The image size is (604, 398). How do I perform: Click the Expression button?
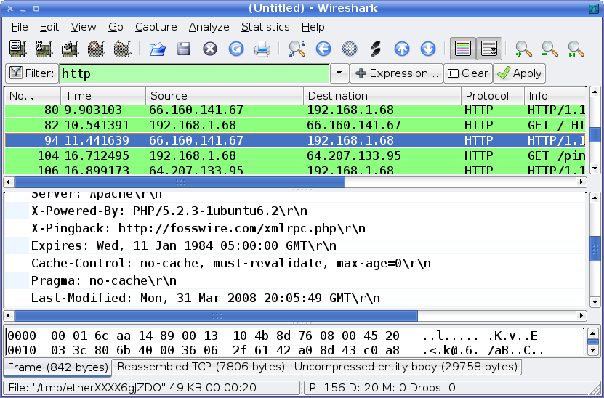tap(396, 73)
